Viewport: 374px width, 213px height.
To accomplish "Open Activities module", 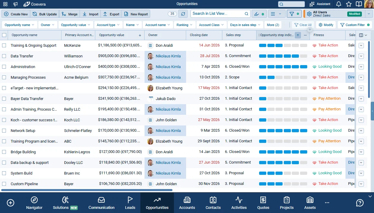I will click(x=239, y=203).
